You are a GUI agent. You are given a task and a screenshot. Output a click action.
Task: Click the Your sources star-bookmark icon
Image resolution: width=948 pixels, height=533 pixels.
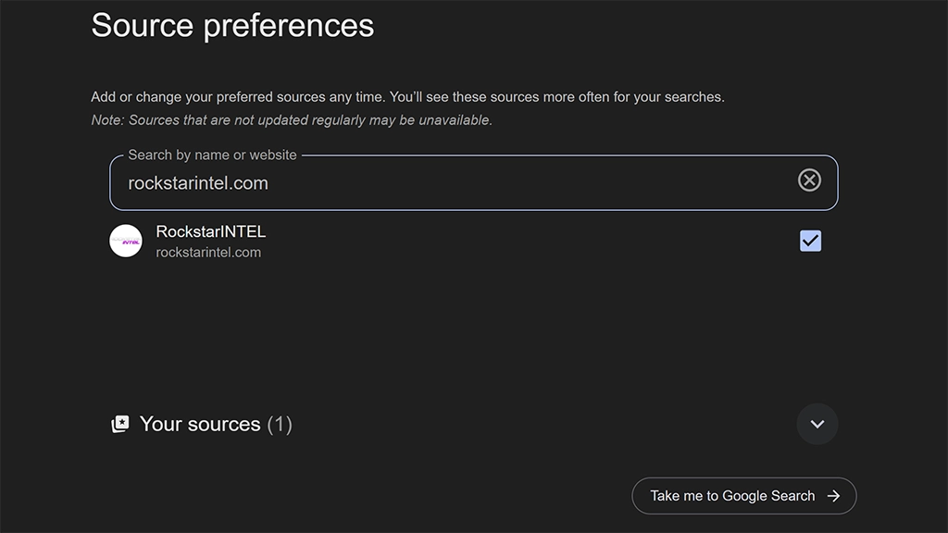point(120,425)
